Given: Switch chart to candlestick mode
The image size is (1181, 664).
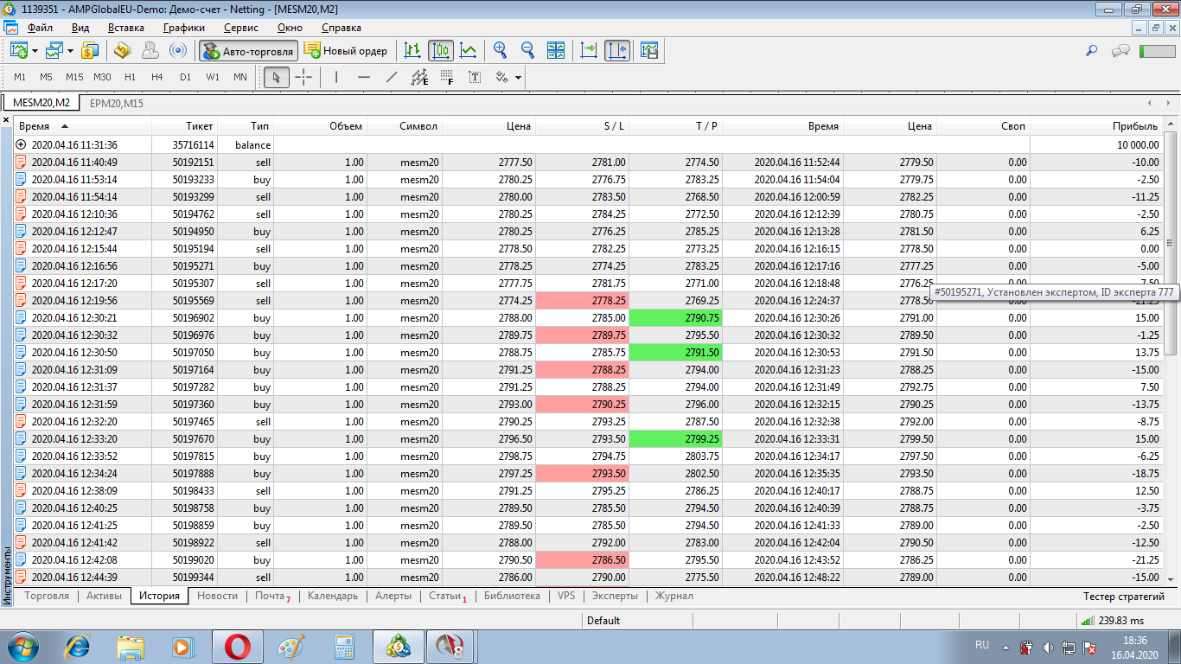Looking at the screenshot, I should [x=440, y=51].
